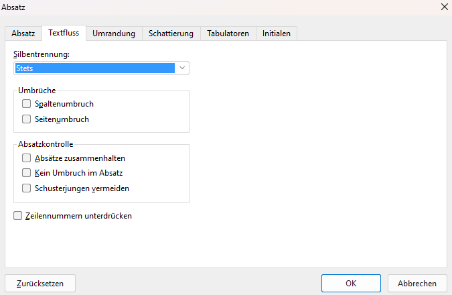The width and height of the screenshot is (452, 295).
Task: Click the Seitenumbruch label text
Action: point(62,119)
